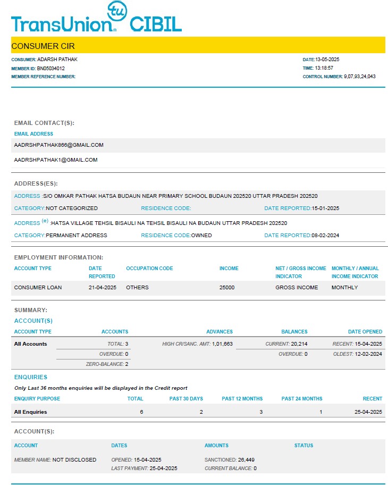Click residence code value OWNED
The image size is (388, 485).
point(201,235)
